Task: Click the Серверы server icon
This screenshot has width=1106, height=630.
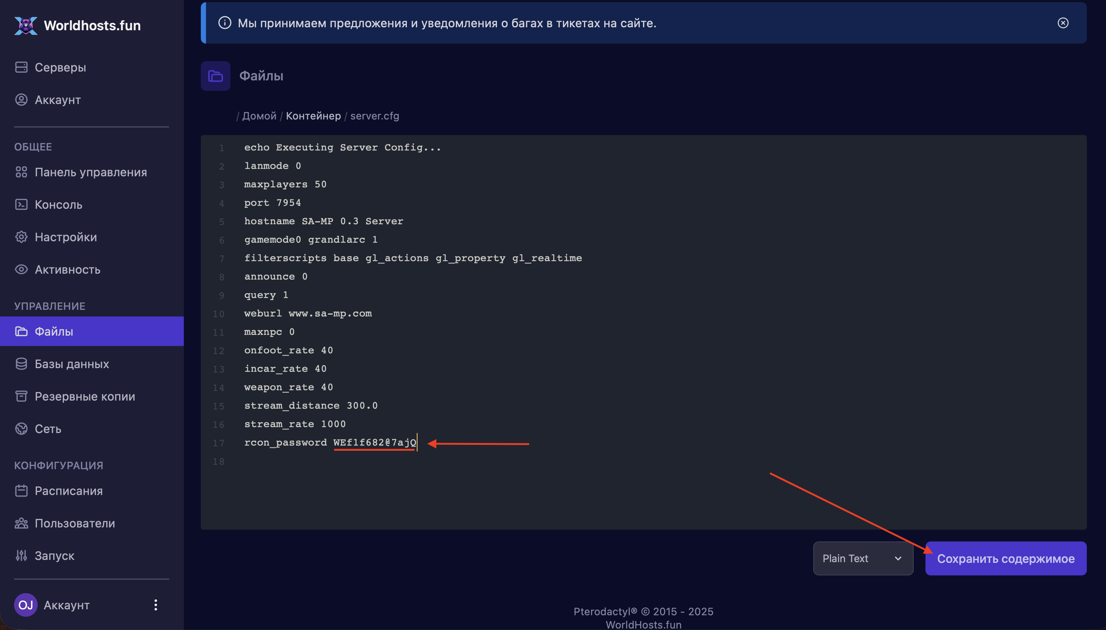Action: (x=21, y=67)
